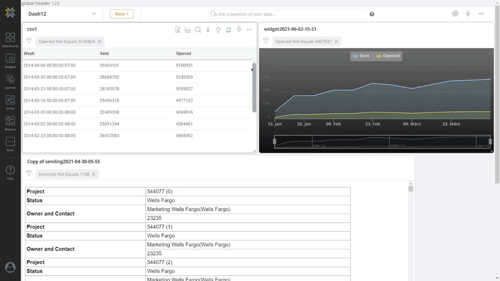This screenshot has width=500, height=281.
Task: Open the settings gear menu
Action: coord(455,14)
